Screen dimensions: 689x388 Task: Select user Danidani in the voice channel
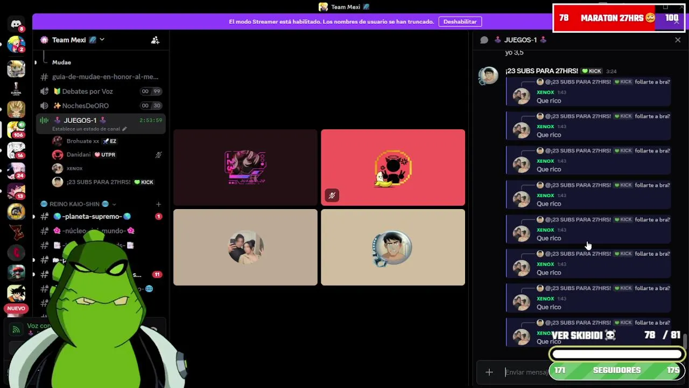coord(107,155)
